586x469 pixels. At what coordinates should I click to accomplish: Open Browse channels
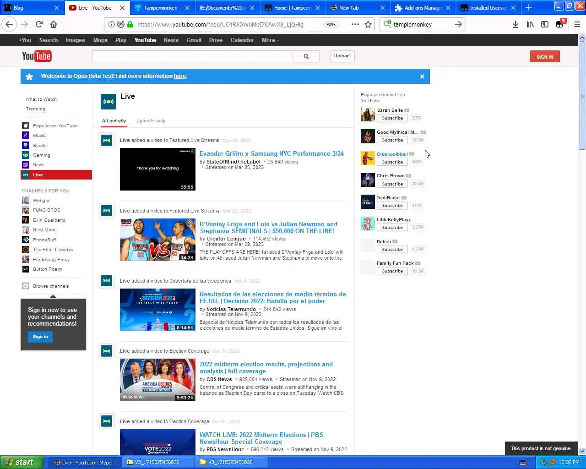[51, 286]
